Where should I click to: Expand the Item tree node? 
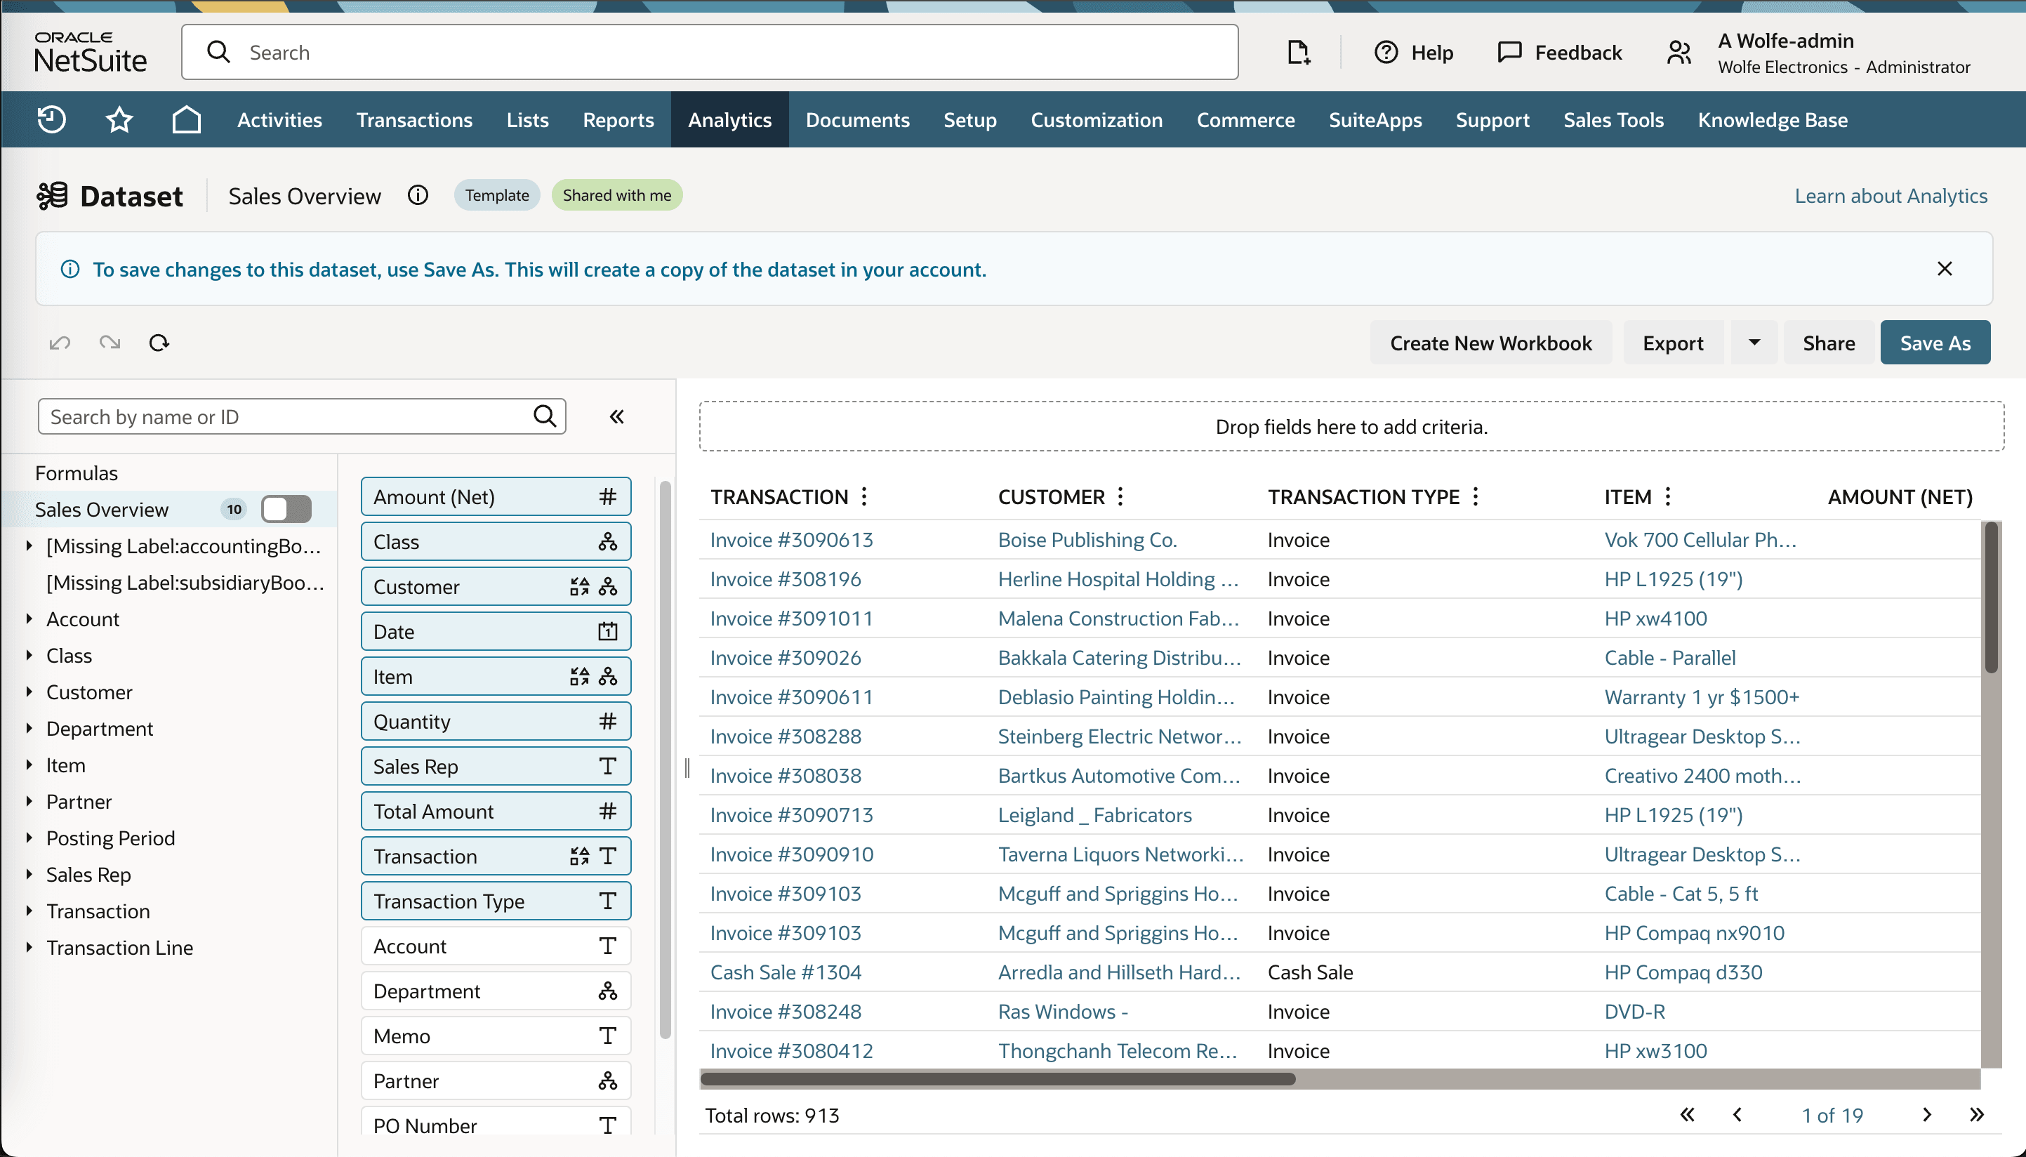pyautogui.click(x=29, y=765)
